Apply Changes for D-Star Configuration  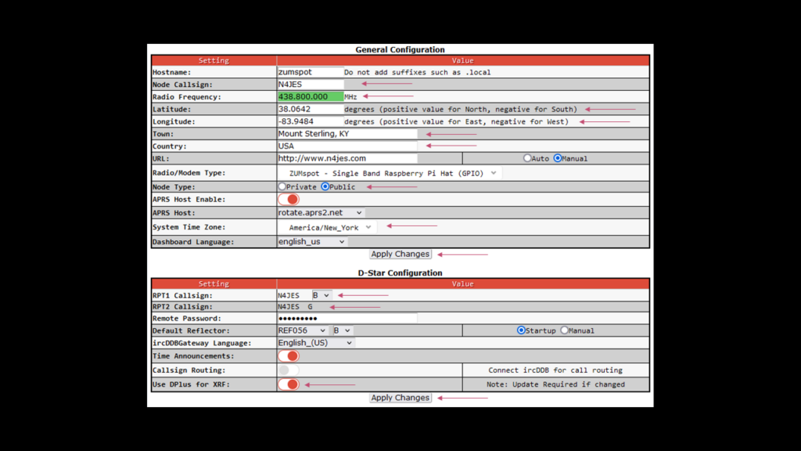tap(400, 398)
